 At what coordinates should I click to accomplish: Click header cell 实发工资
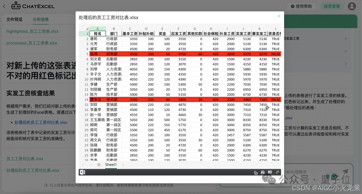(x=243, y=34)
